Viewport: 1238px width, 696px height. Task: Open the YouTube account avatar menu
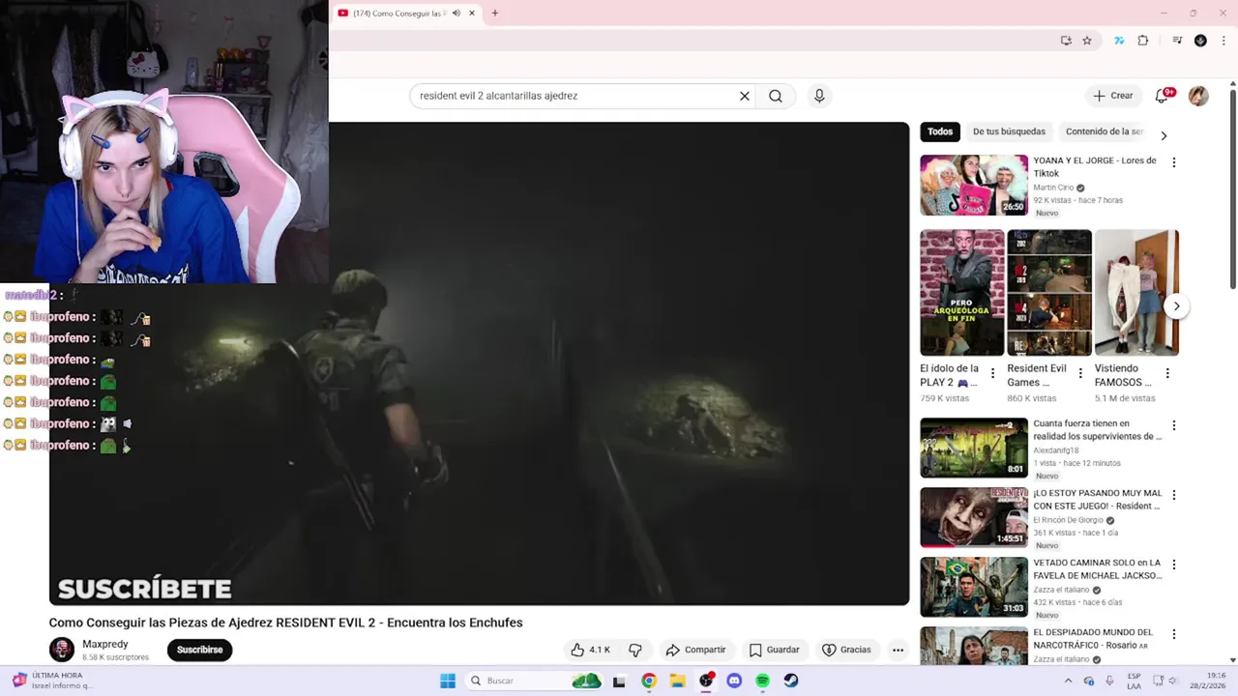(1198, 96)
